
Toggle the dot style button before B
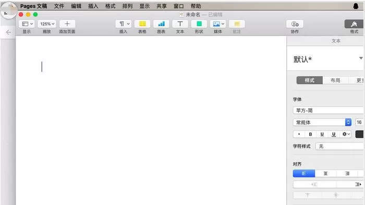pos(299,134)
